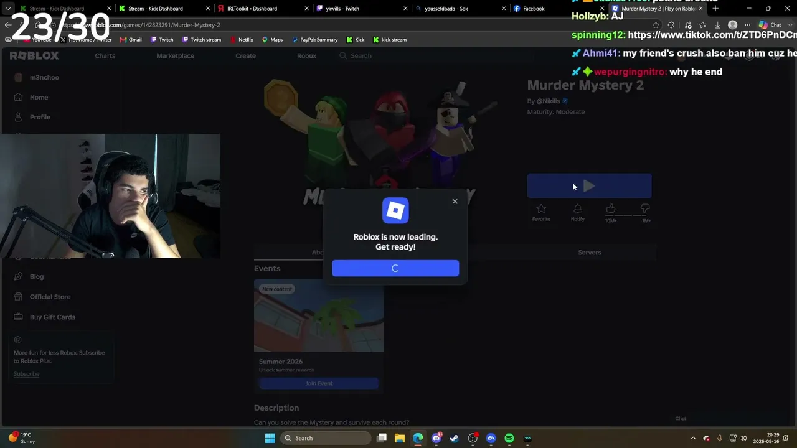Click the Roblox logo in loading dialog
Image resolution: width=797 pixels, height=448 pixels.
tap(395, 210)
